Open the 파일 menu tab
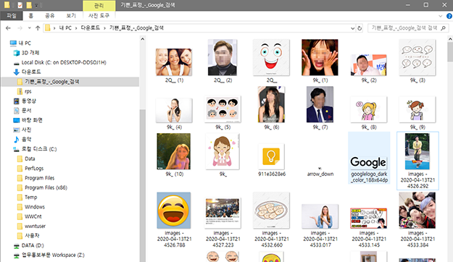 12,16
